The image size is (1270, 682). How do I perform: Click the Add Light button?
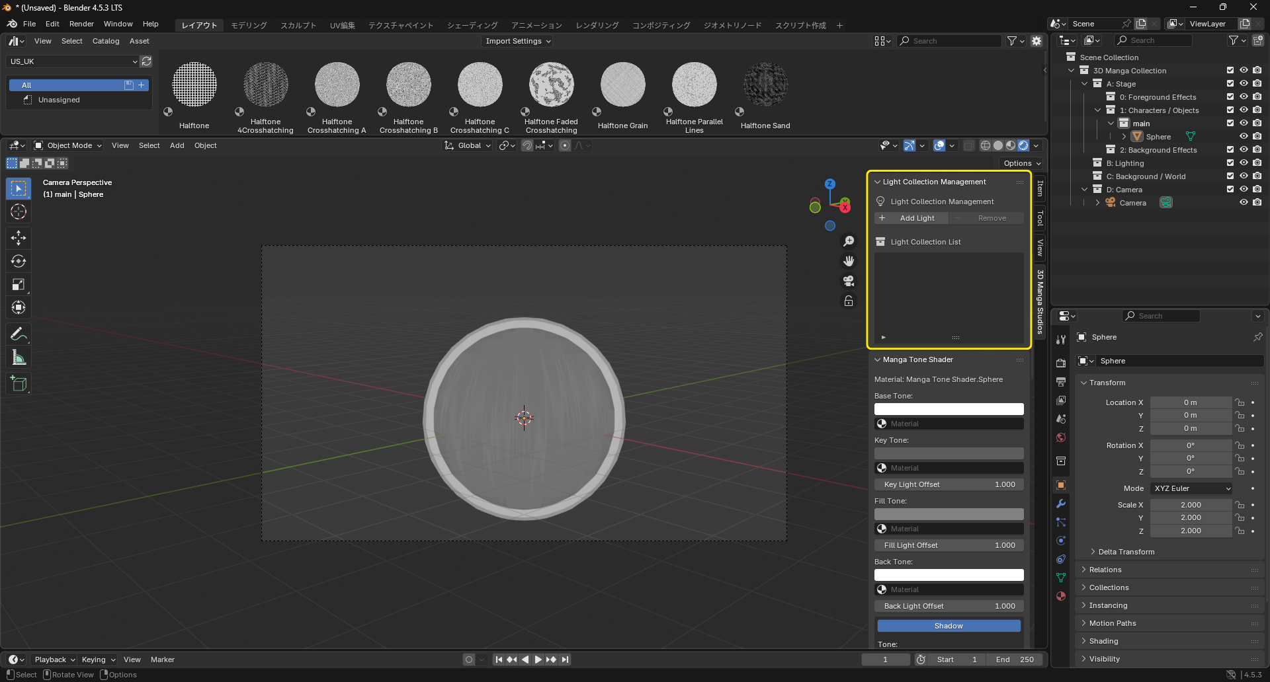(x=911, y=218)
